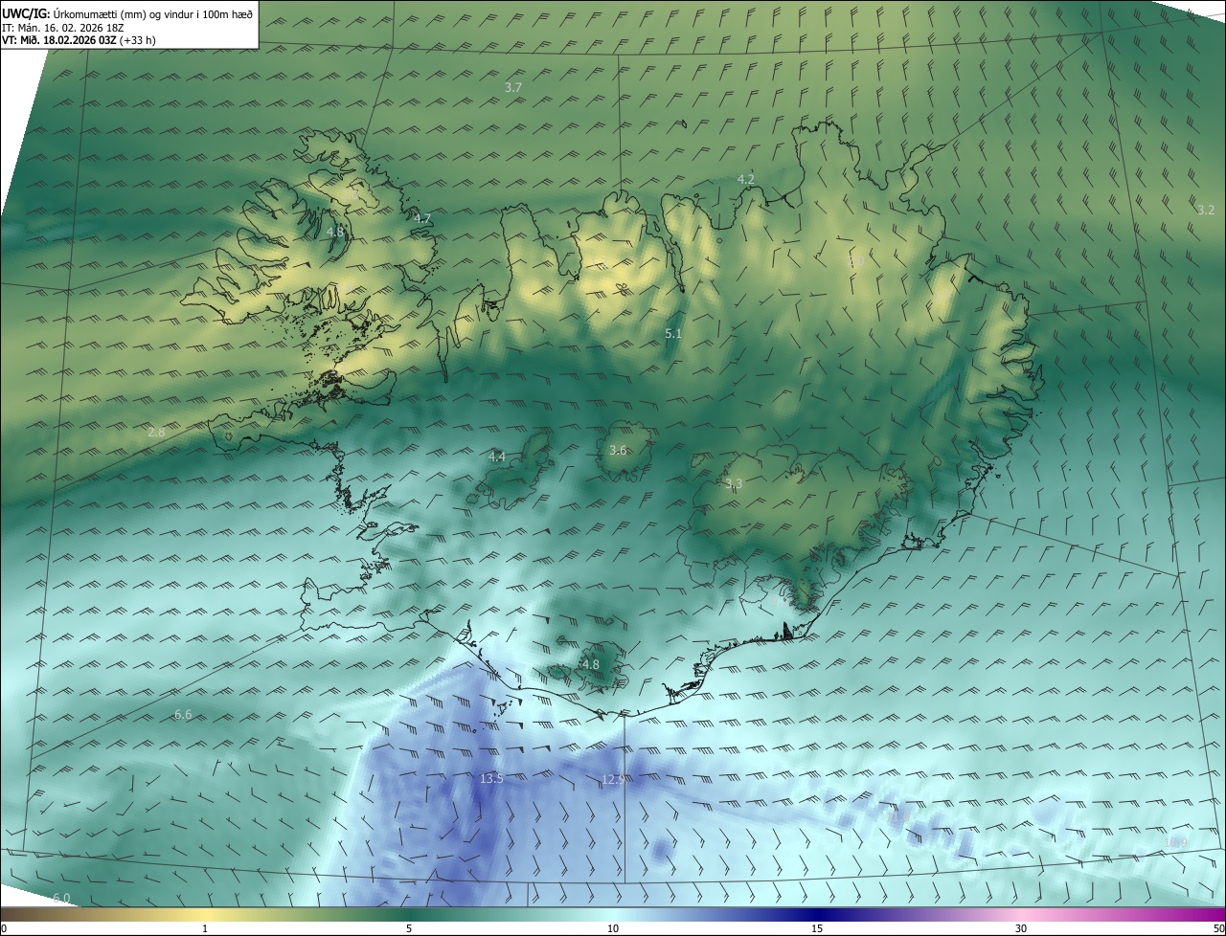Screen dimensions: 1226x936
Task: Click the 12.9 value label on the map
Action: tap(613, 779)
